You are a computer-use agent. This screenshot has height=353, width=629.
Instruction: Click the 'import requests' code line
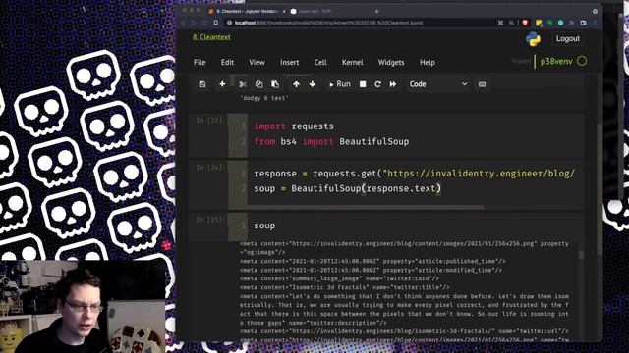coord(294,126)
